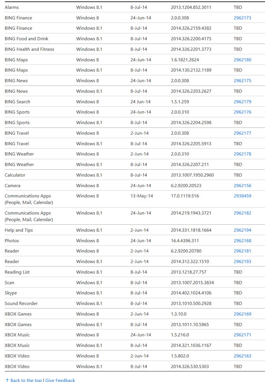Follow the 2962168 link for Photos

pyautogui.click(x=242, y=241)
